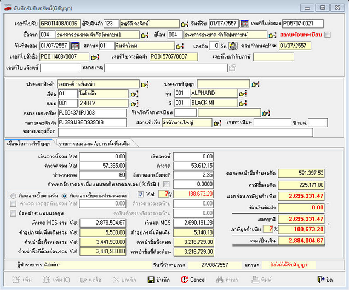Save record with บันทึก button

point(159,280)
